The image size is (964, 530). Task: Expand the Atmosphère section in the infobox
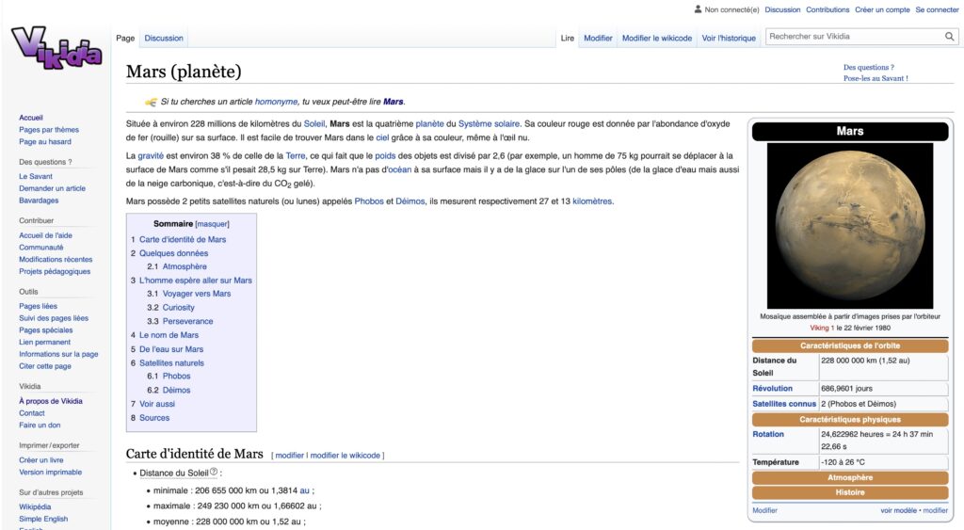pos(849,477)
